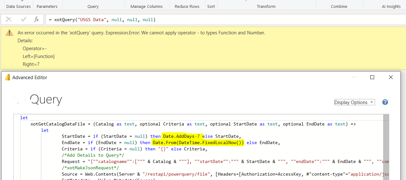Click the Advanced Editor title text
This screenshot has width=406, height=180.
point(30,78)
